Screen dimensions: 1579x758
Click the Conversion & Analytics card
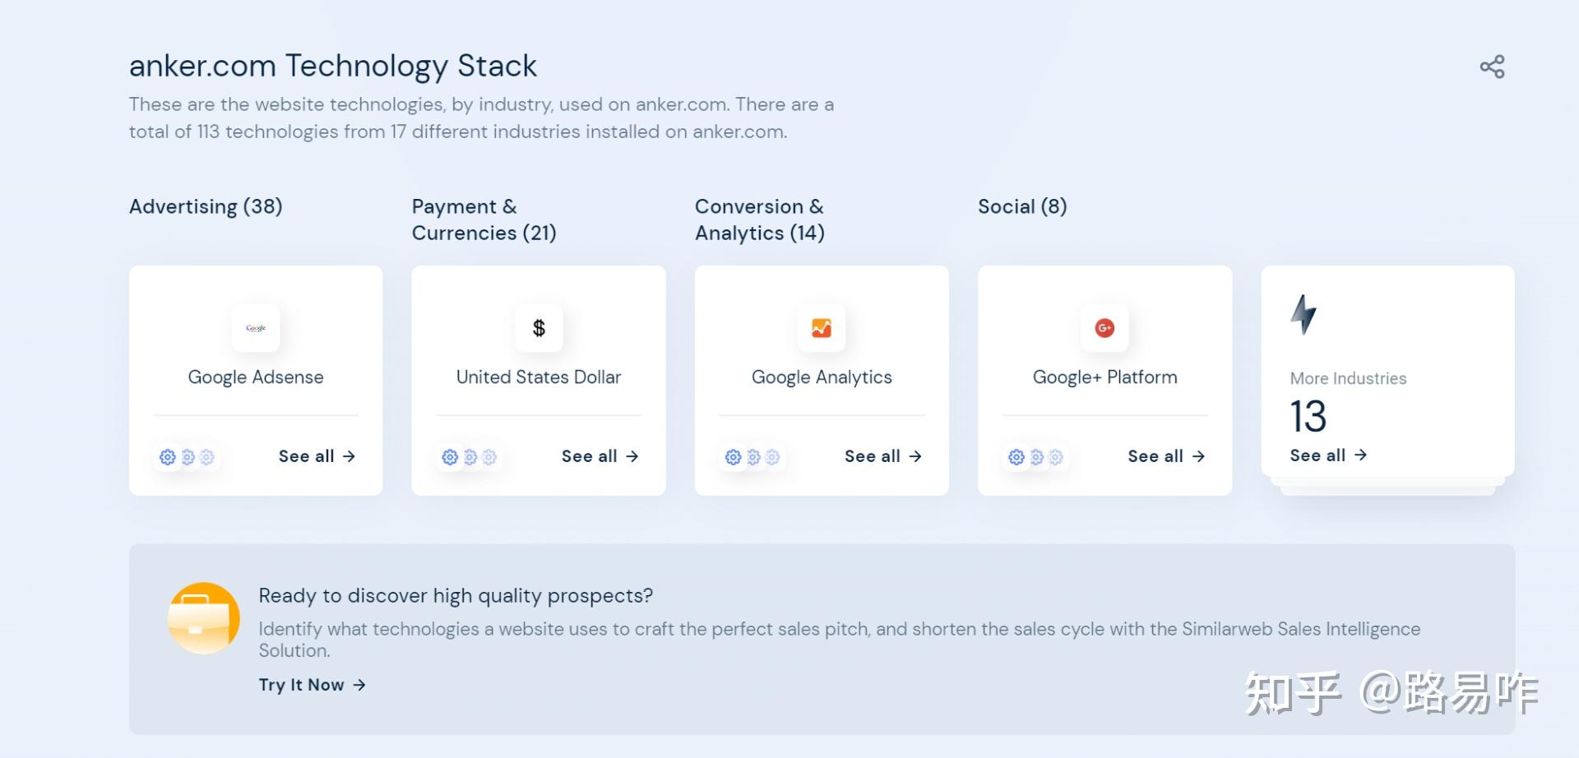tap(821, 380)
